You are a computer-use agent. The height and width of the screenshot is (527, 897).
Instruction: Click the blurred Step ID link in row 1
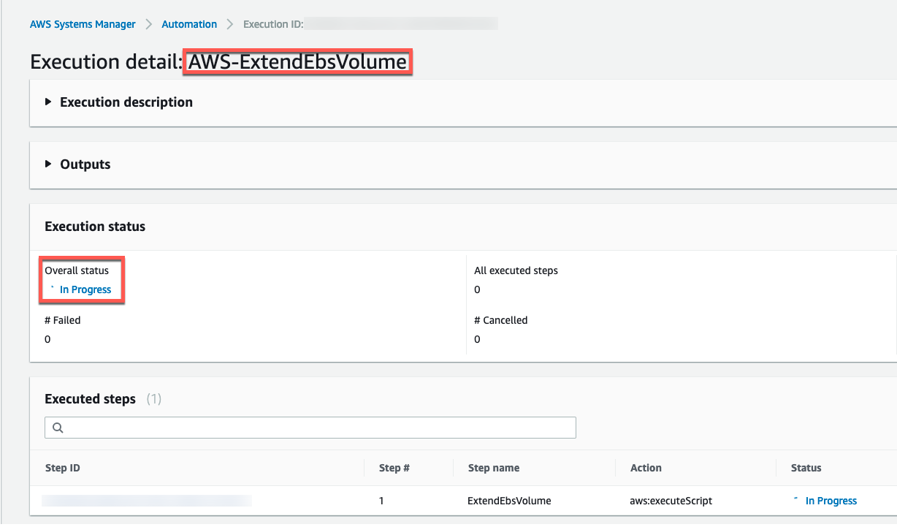(147, 501)
